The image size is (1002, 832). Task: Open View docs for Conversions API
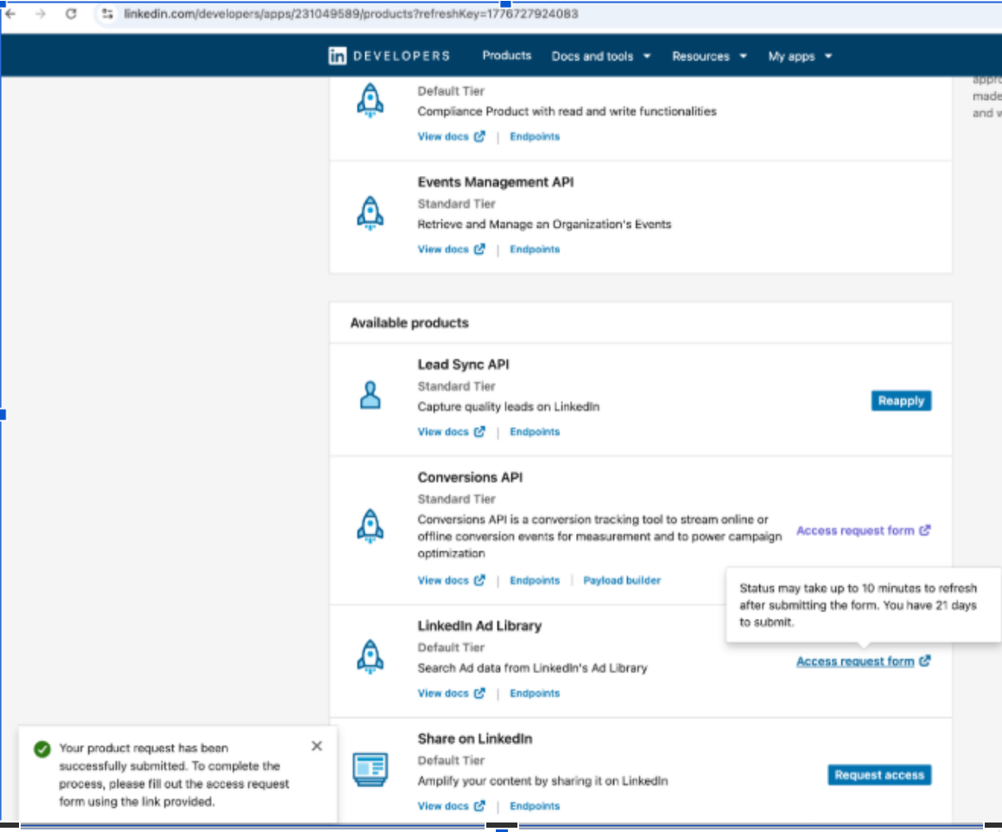(451, 581)
